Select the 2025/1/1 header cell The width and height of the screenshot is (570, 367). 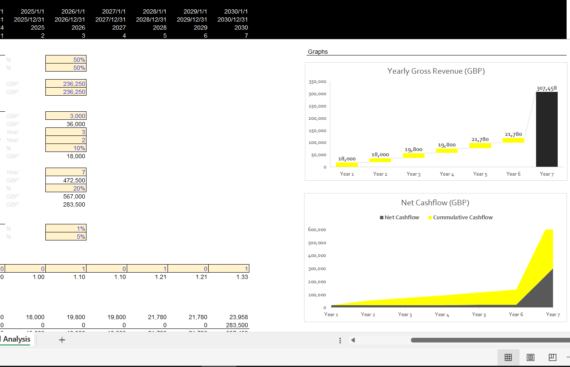coord(25,11)
